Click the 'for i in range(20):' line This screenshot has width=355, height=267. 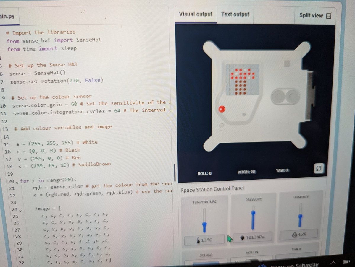(x=48, y=180)
